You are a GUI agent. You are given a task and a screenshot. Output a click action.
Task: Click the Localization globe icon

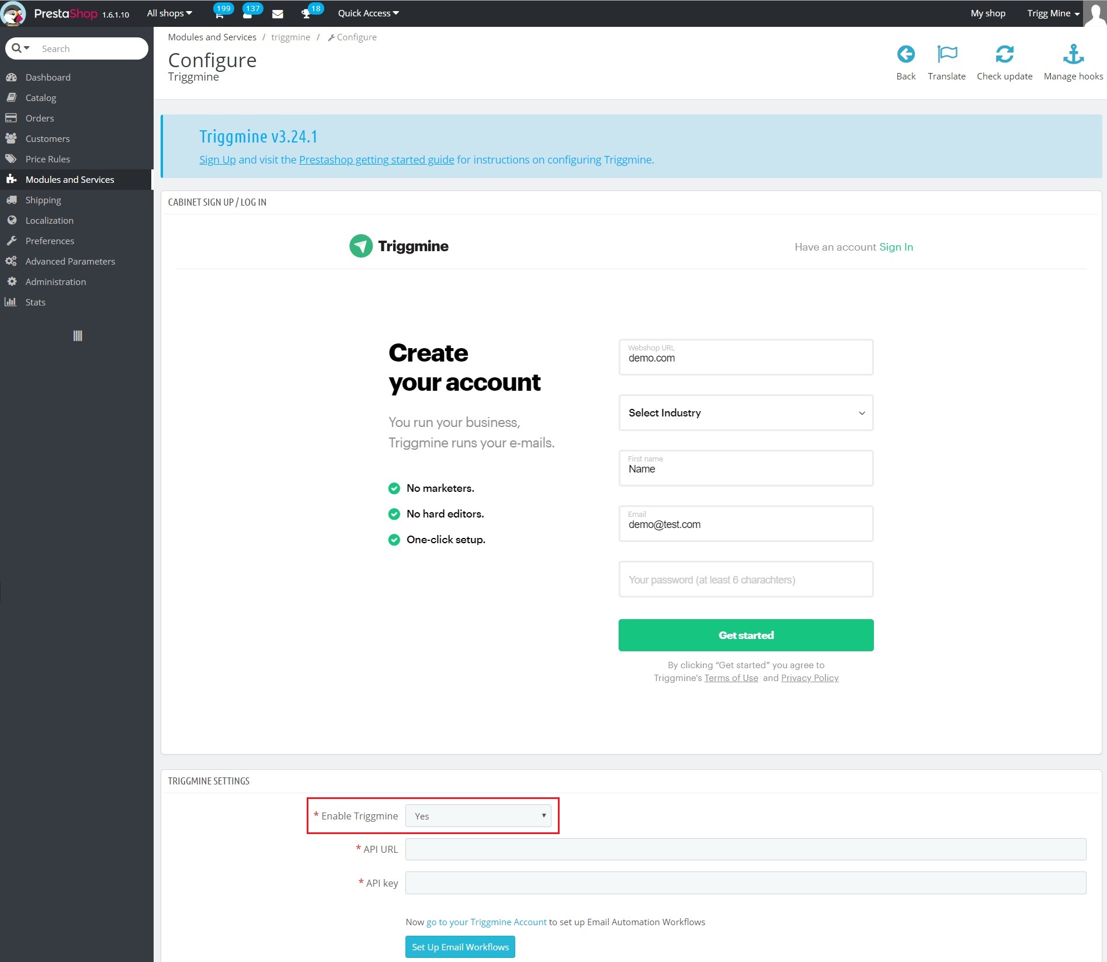pos(12,220)
